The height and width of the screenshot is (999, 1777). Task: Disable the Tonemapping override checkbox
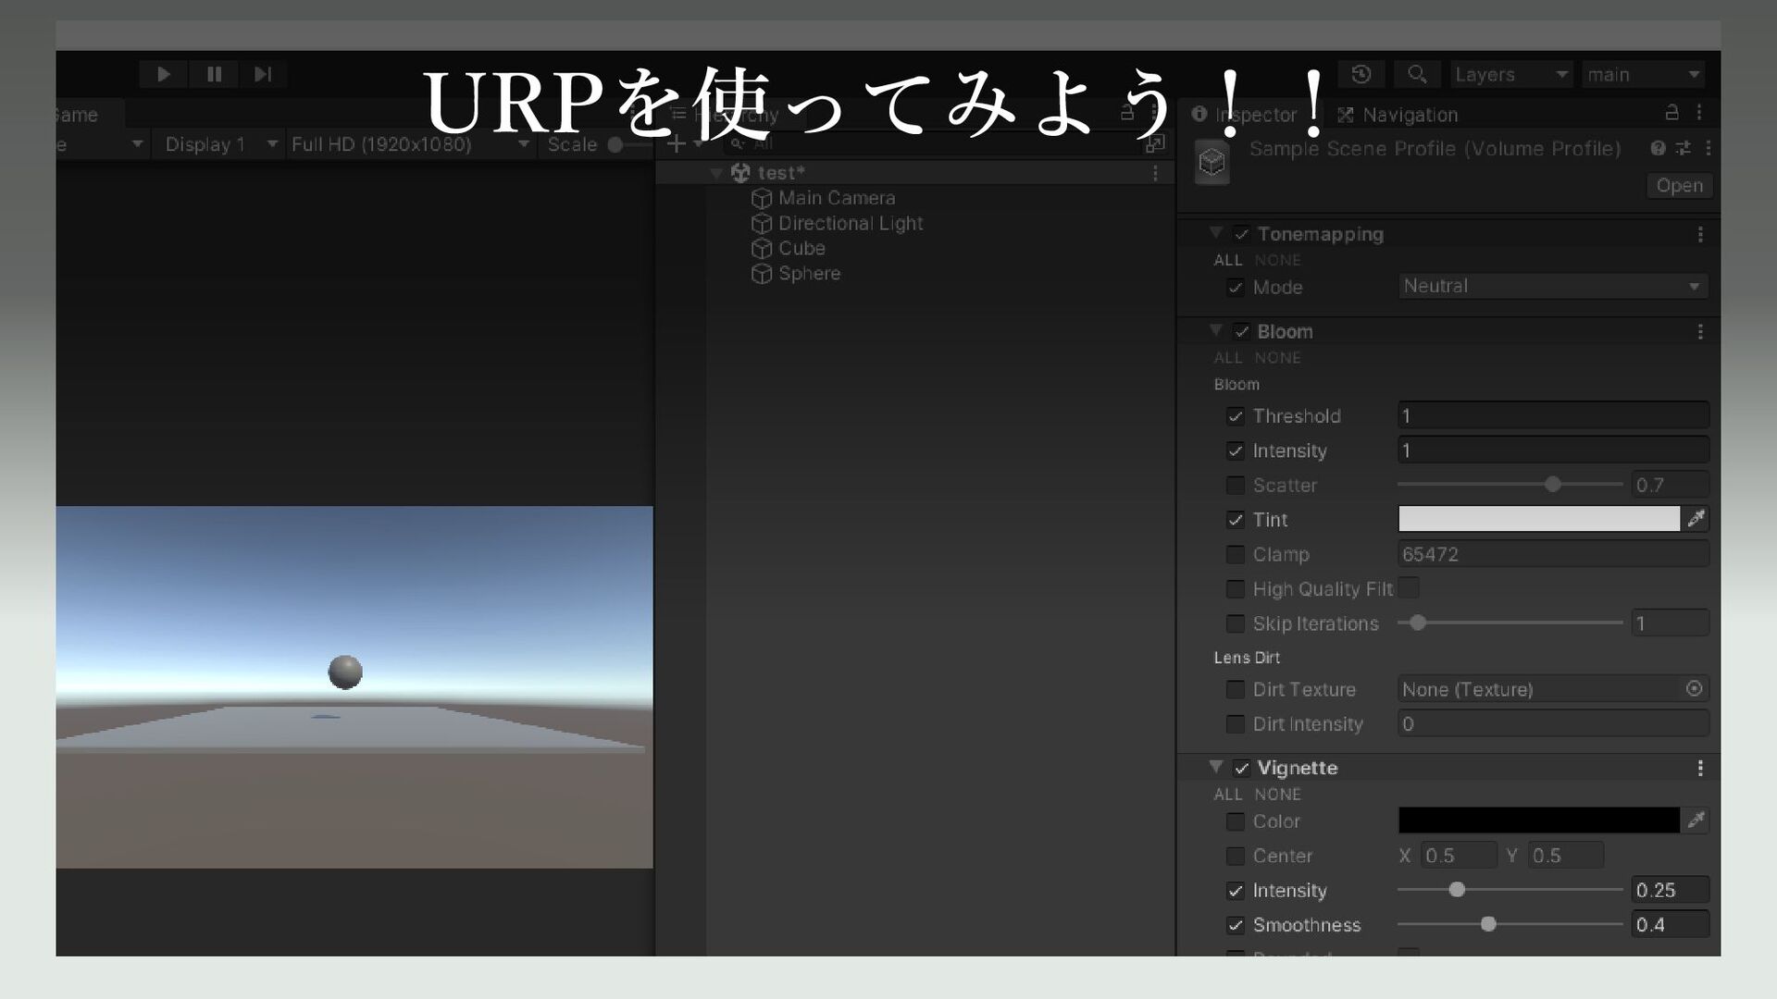pos(1241,234)
